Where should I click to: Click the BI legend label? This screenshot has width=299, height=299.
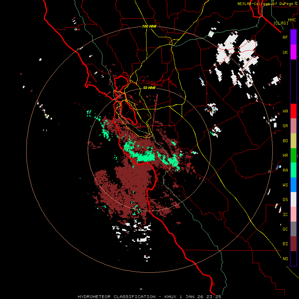tap(285, 244)
